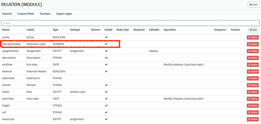This screenshot has height=124, width=261.
Task: Delete the assignmentId field
Action: coord(253,51)
